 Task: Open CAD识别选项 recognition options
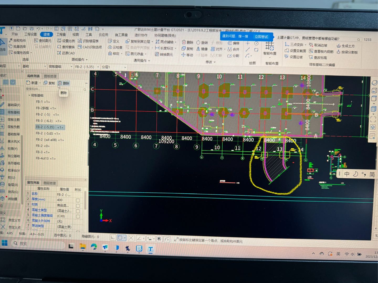[x=90, y=47]
